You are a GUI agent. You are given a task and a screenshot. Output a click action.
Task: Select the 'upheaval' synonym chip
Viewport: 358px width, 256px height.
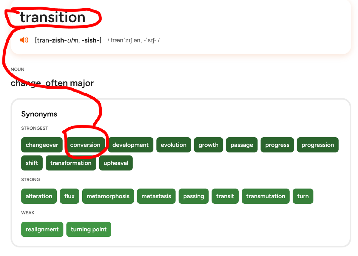coord(116,163)
